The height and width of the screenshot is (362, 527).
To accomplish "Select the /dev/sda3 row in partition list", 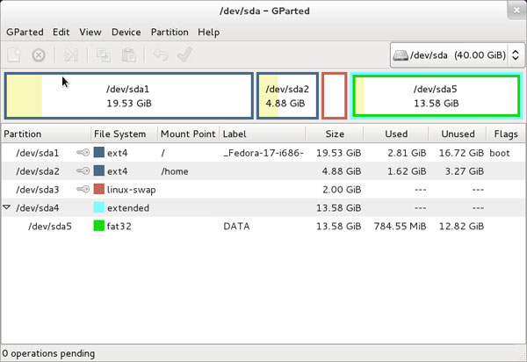I will tap(263, 189).
